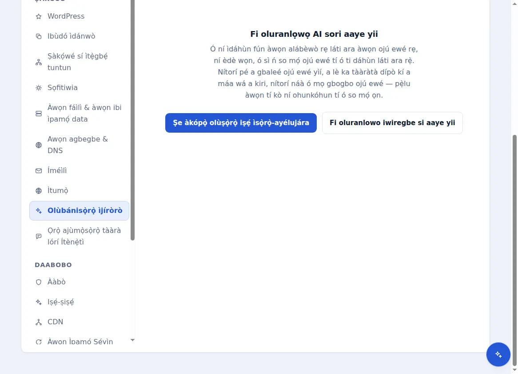The image size is (518, 374).
Task: Open Sọfitiwia settings page
Action: tap(79, 88)
